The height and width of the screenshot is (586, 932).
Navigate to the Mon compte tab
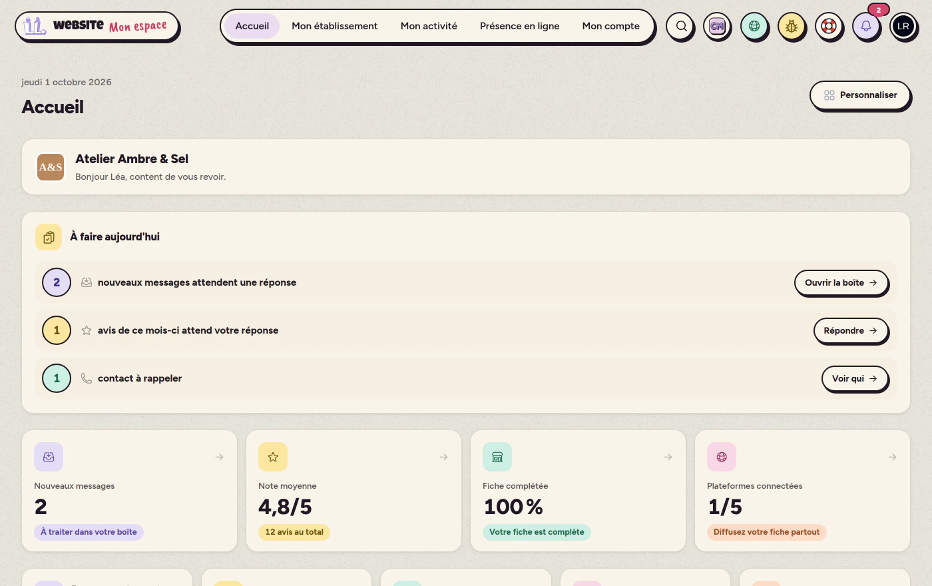pyautogui.click(x=611, y=26)
